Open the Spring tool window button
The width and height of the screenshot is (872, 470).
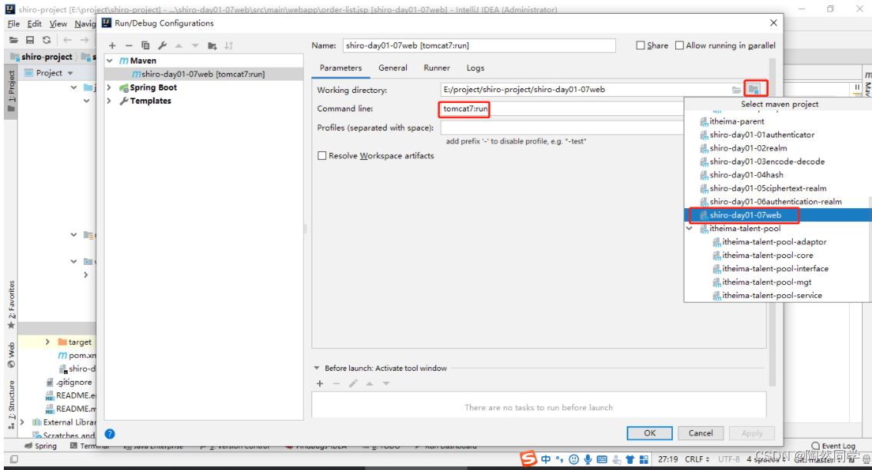41,445
